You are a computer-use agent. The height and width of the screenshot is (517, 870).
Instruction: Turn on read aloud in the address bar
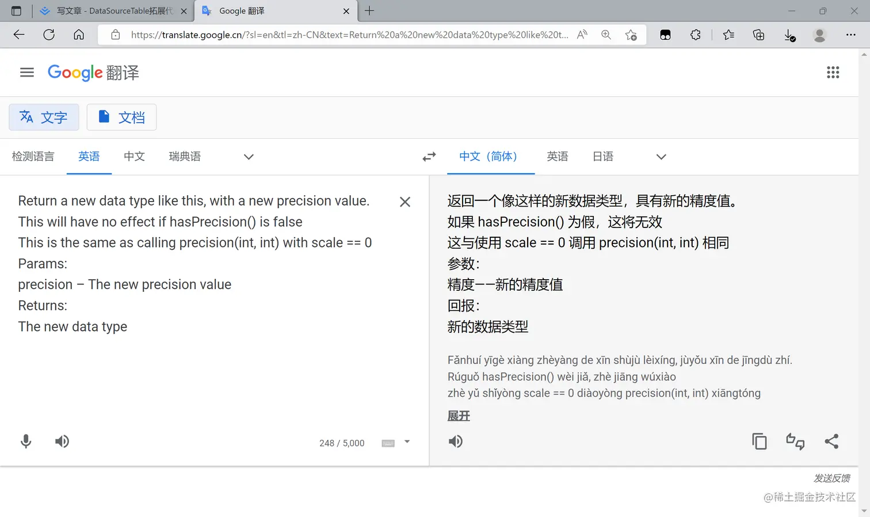582,35
